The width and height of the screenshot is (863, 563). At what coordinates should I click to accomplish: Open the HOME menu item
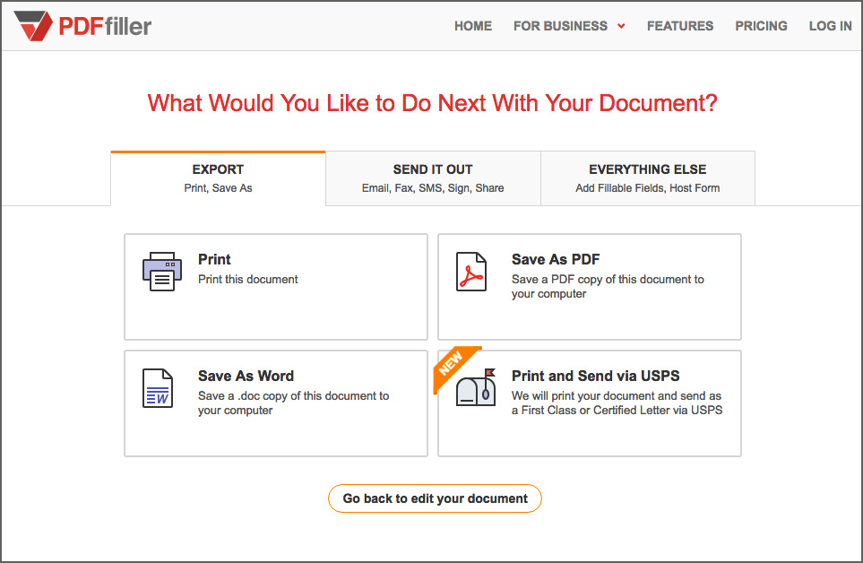tap(473, 26)
